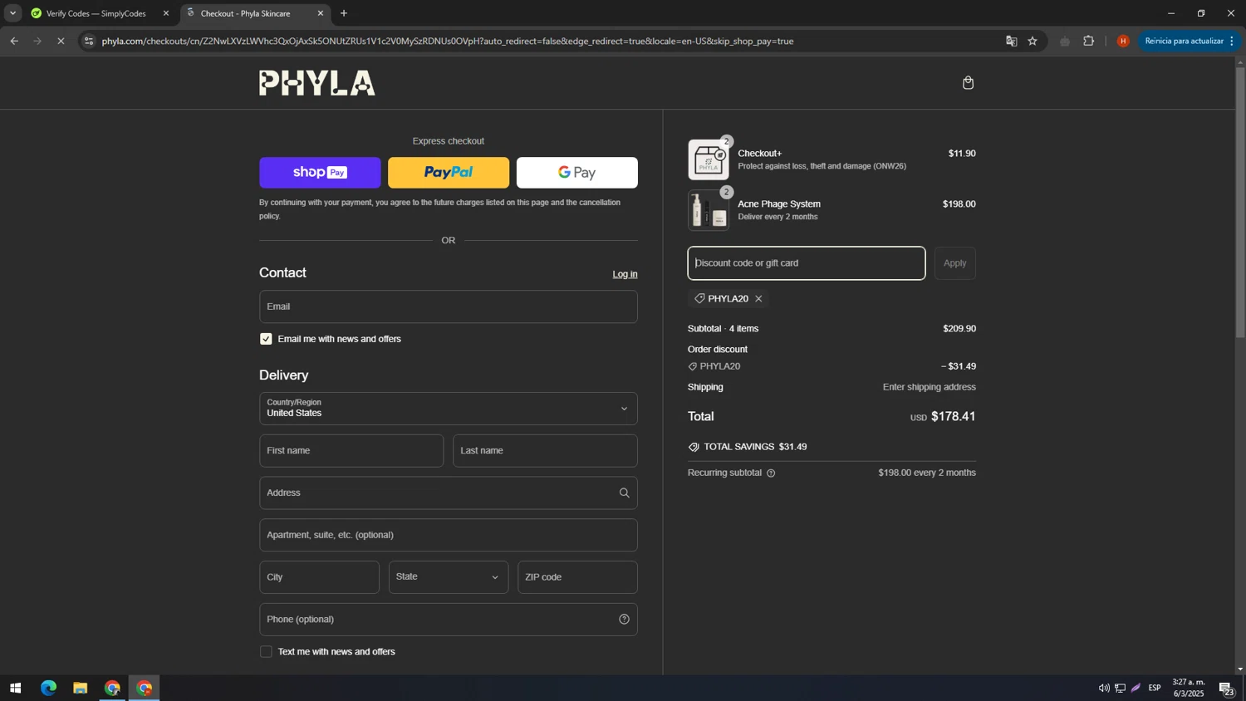1246x701 pixels.
Task: Pay with Google Pay express checkout
Action: pyautogui.click(x=577, y=173)
